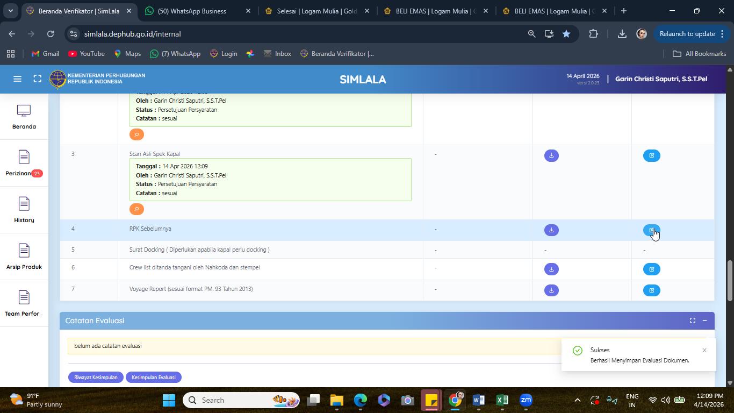734x413 pixels.
Task: Go to History in the sidebar
Action: coord(24,210)
